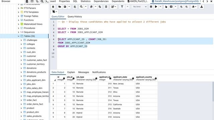Click the Delete rows trash icon
The height and width of the screenshot is (120, 214).
[106, 7]
